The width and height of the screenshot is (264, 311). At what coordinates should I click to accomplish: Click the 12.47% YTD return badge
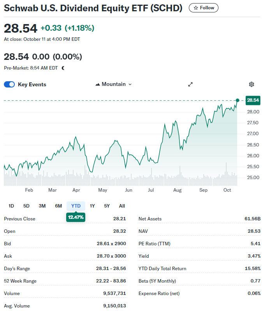point(76,217)
